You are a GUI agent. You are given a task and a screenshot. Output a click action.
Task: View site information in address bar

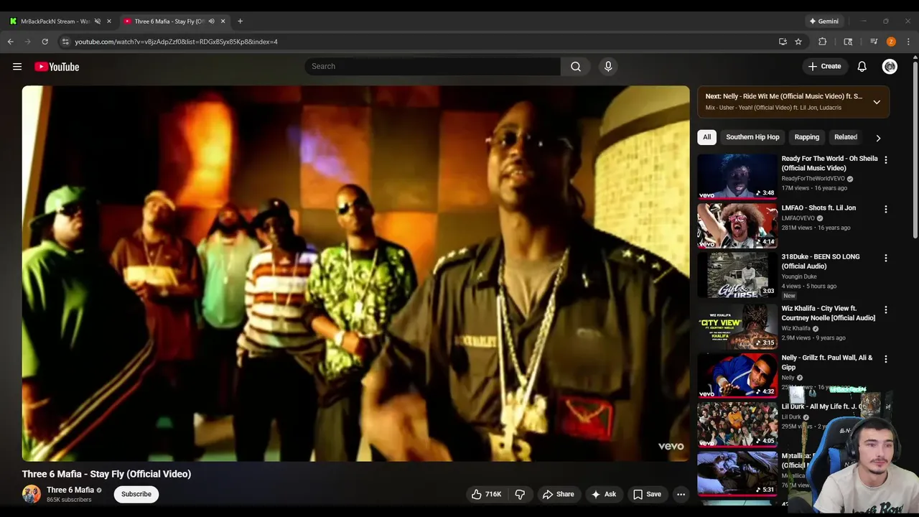[65, 42]
